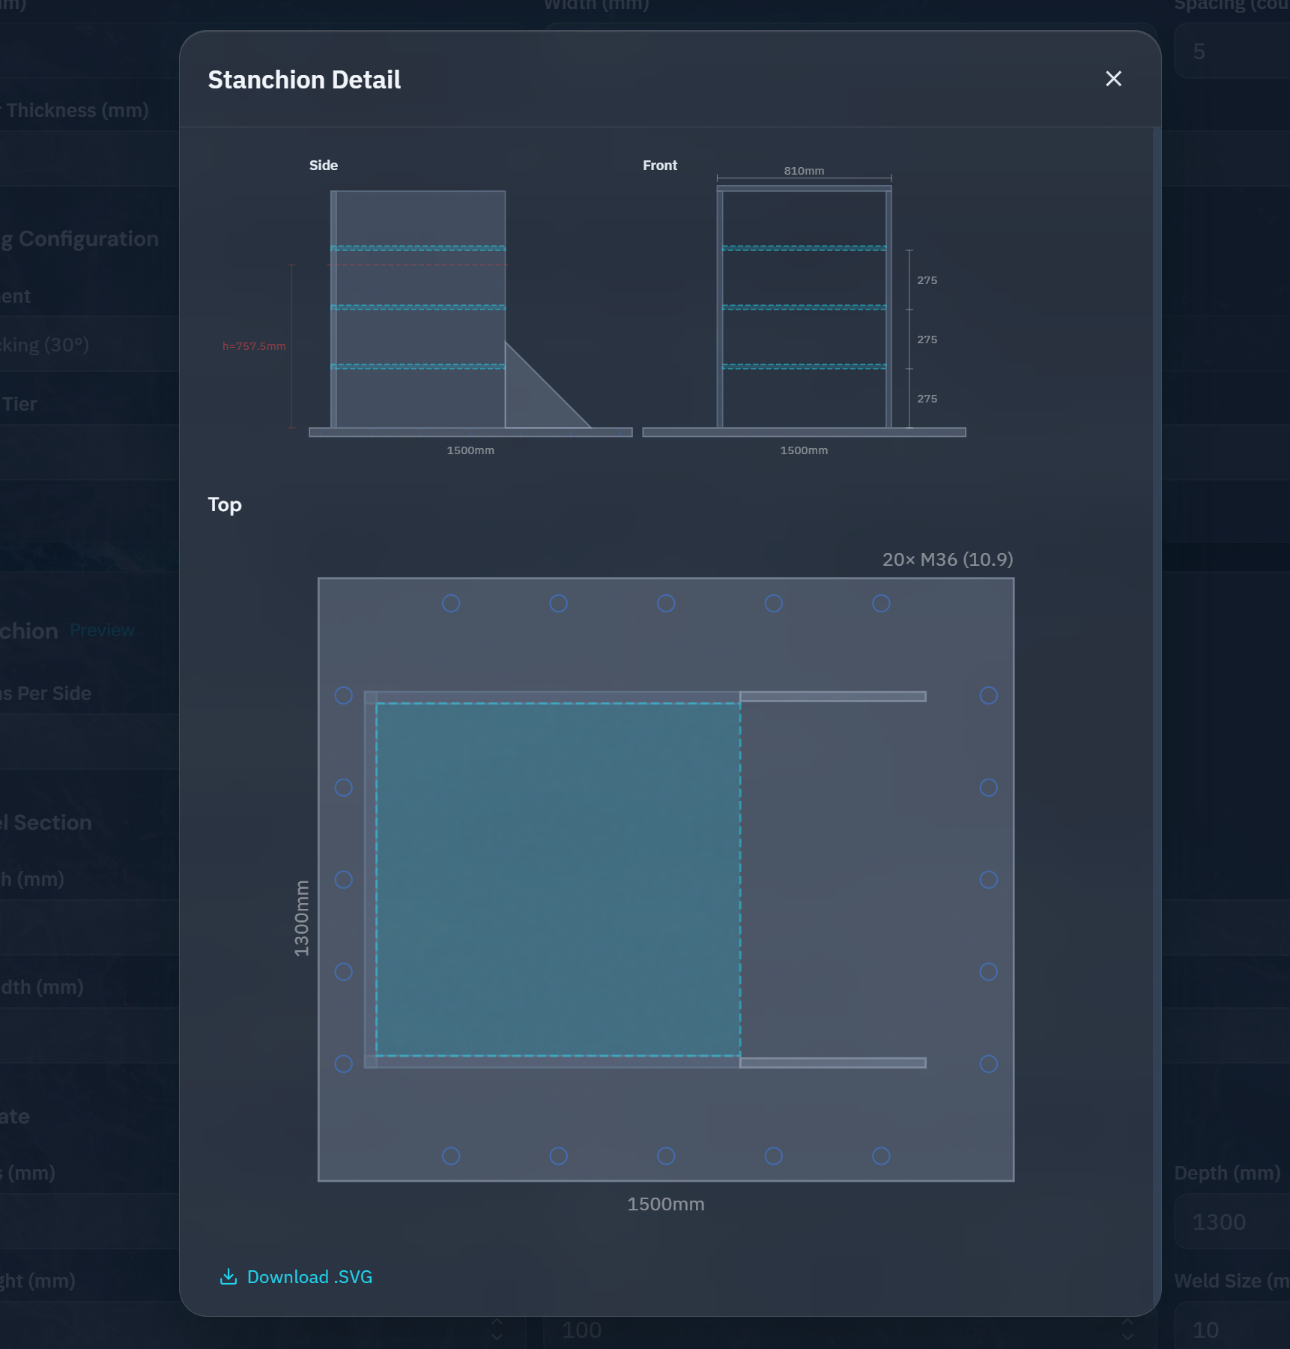Select the vertical 1300mm dimension label
1290x1349 pixels.
pos(301,918)
